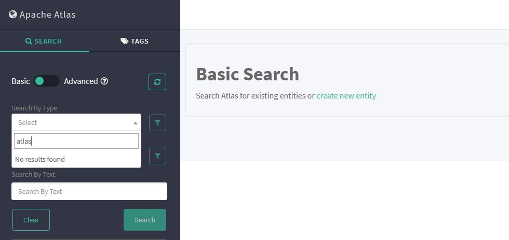Viewport: 509px width, 240px height.
Task: Collapse the Search By Type Select dropdown
Action: pos(76,122)
